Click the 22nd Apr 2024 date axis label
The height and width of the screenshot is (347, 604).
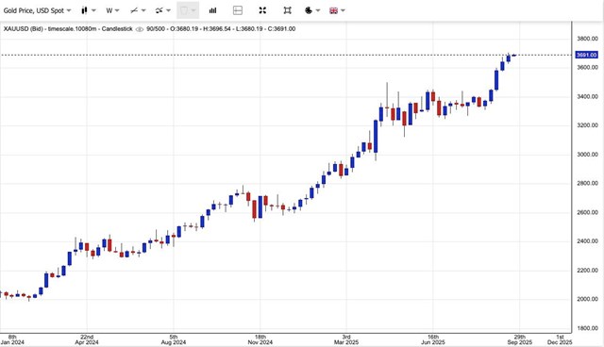pos(87,339)
